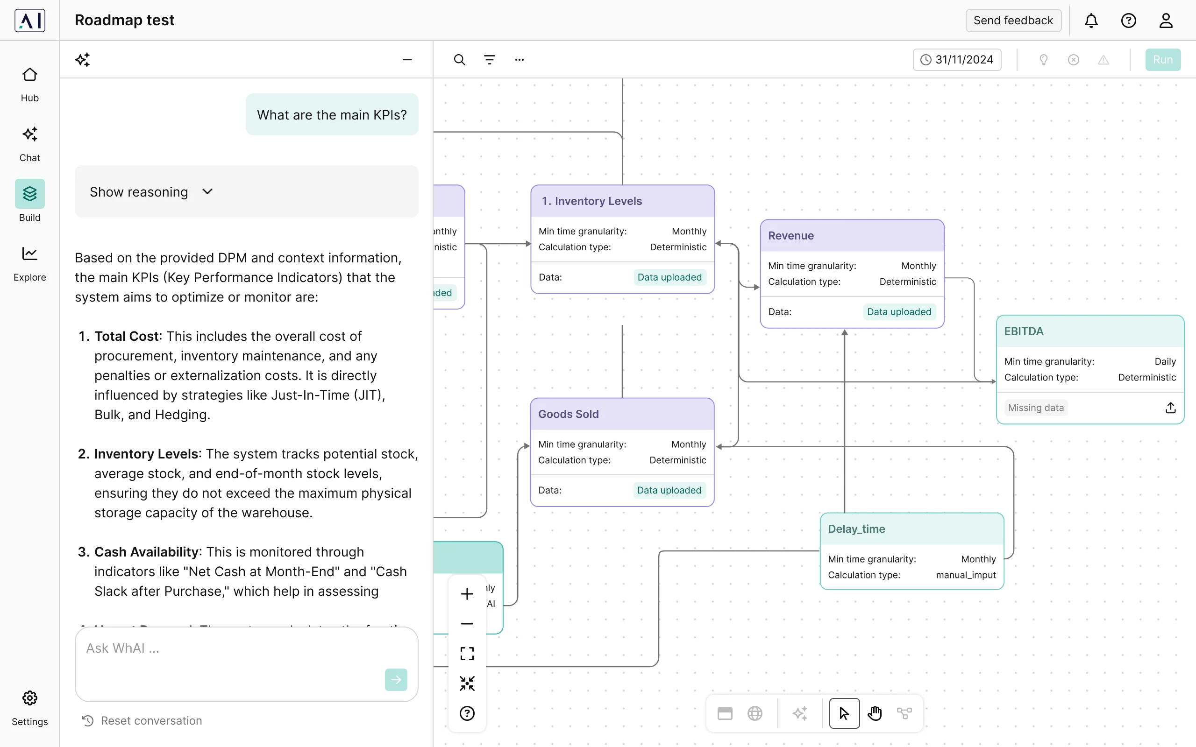Zoom out on the canvas
The height and width of the screenshot is (747, 1196).
coord(467,623)
